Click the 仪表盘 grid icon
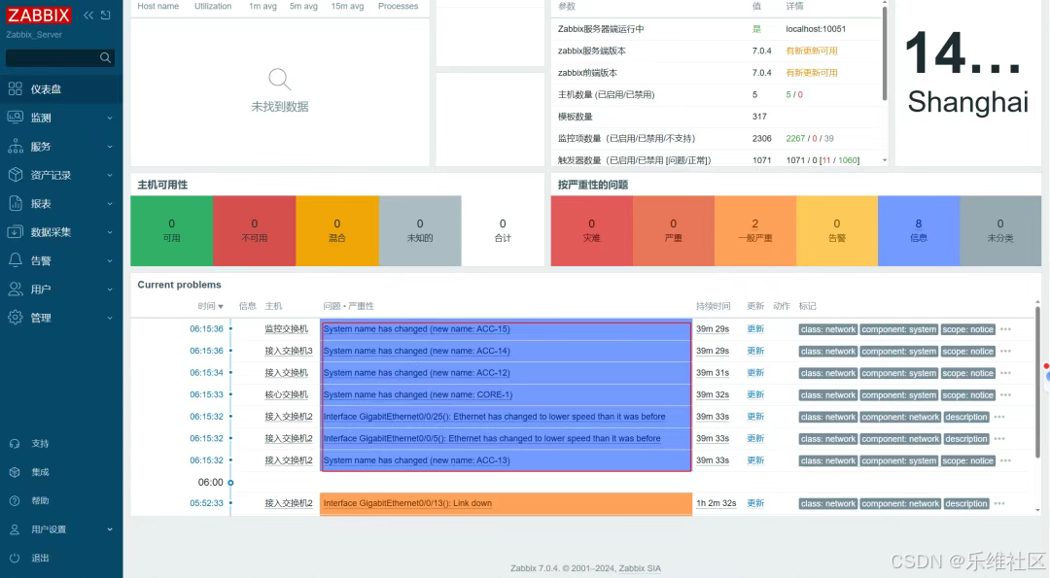 pyautogui.click(x=16, y=89)
